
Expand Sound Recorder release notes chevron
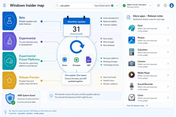(168, 87)
